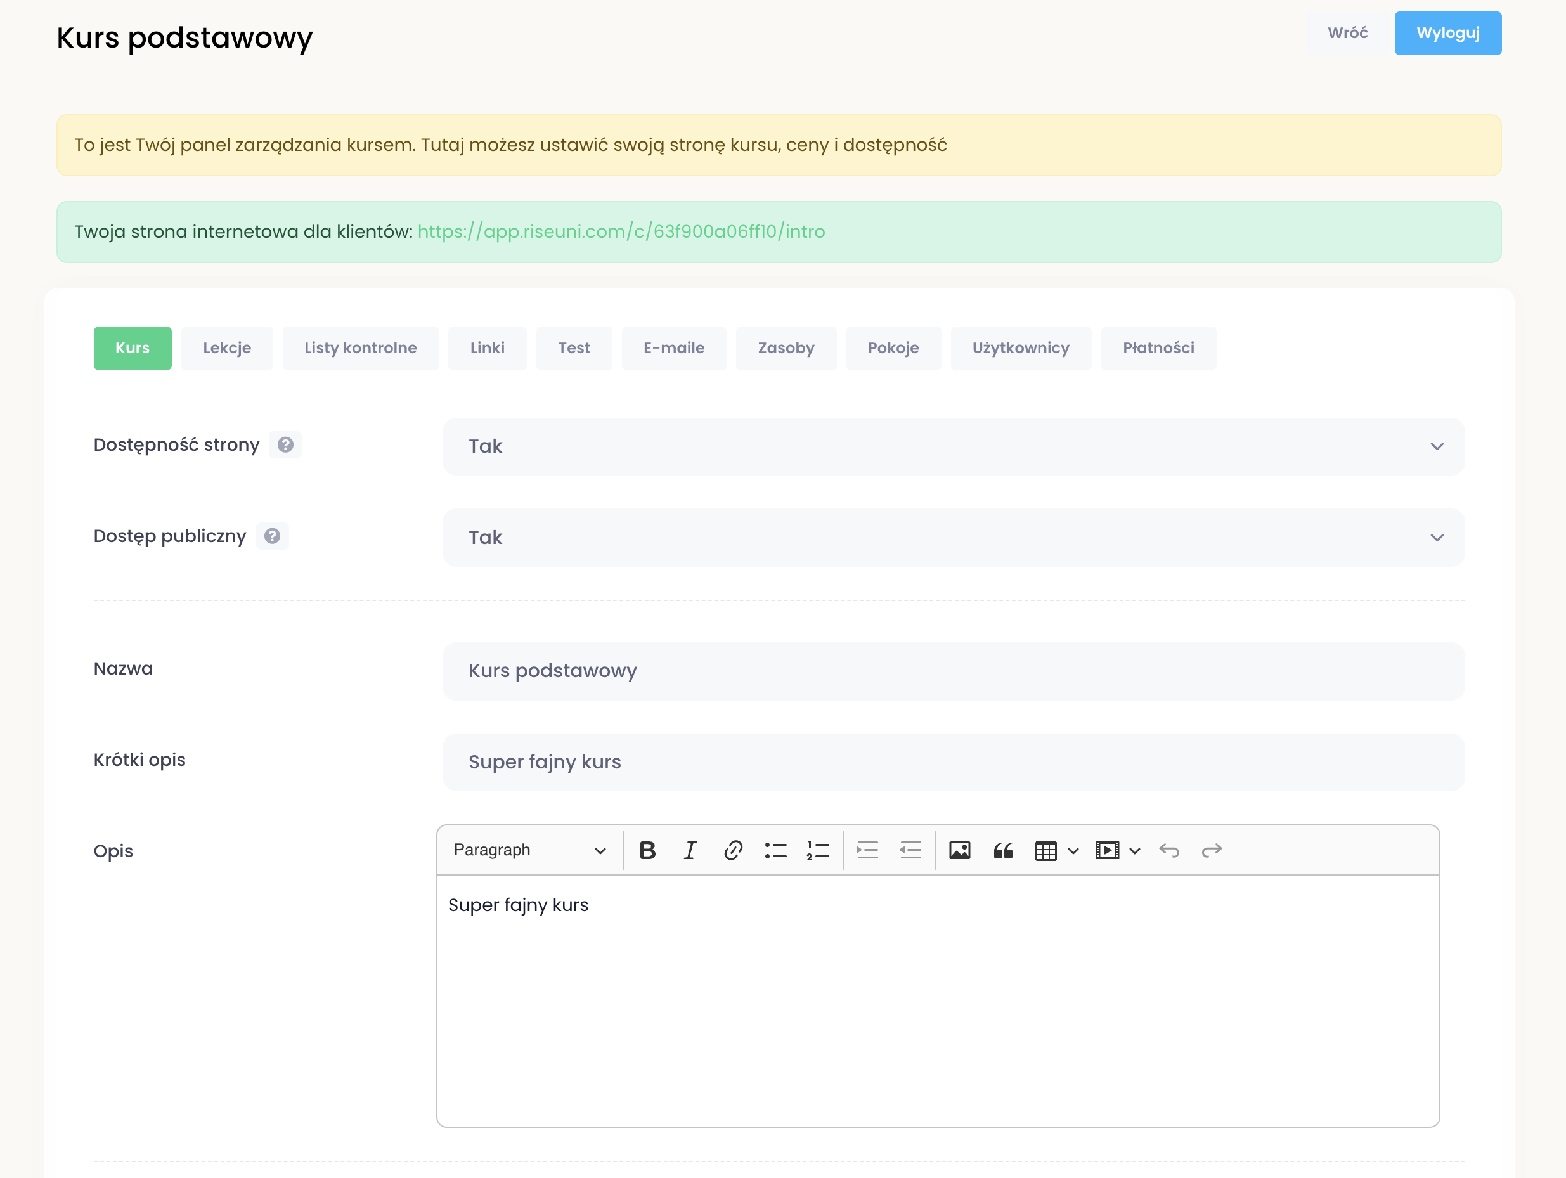The image size is (1566, 1178).
Task: Create a bulleted list
Action: click(x=775, y=850)
